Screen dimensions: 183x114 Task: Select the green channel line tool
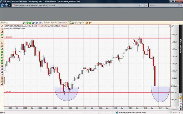click(2, 49)
